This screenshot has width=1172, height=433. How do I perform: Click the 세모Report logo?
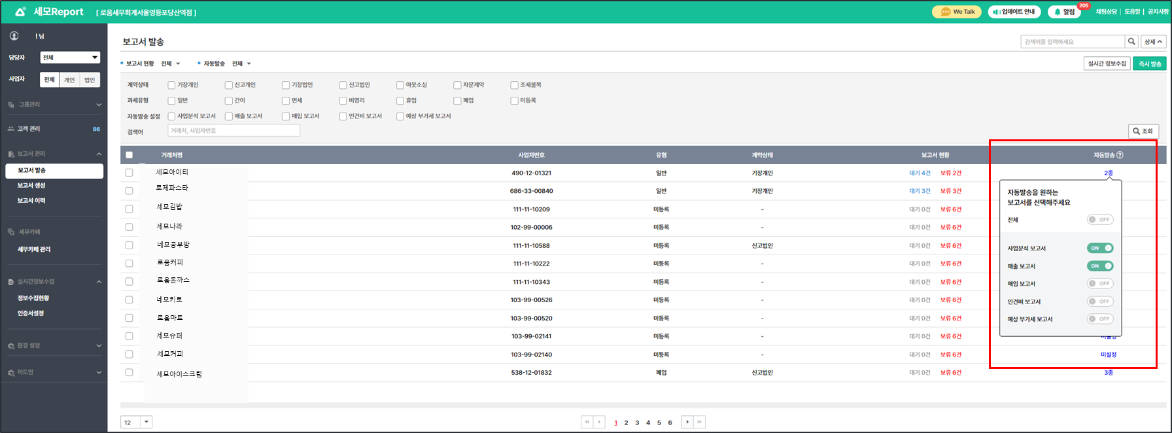[x=50, y=12]
